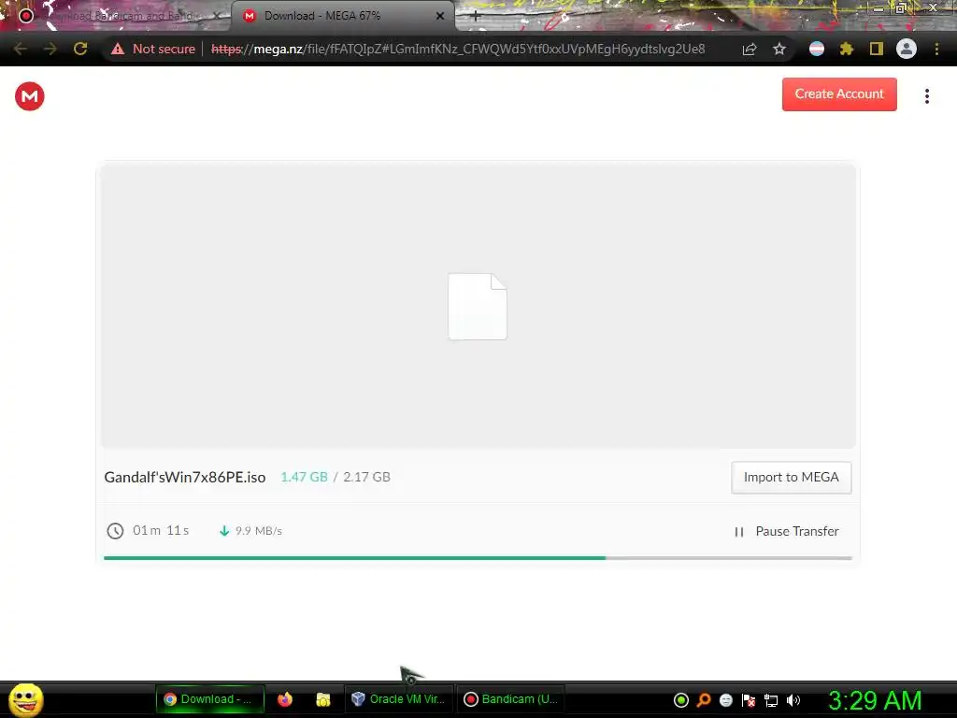
Task: Open Chrome extensions puzzle icon
Action: [846, 49]
